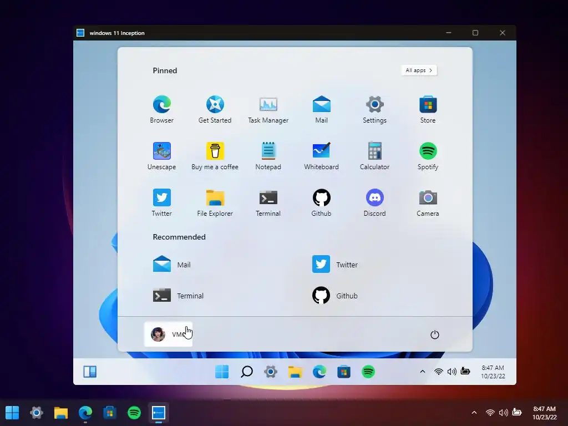Open pinned Twitter app
The image size is (568, 426).
(x=161, y=203)
